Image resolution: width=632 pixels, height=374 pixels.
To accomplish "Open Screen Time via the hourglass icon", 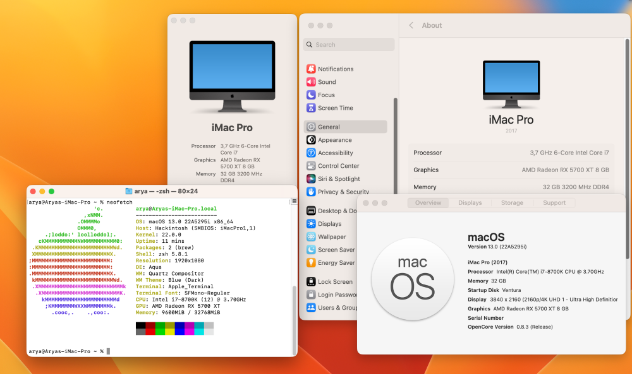I will 311,108.
